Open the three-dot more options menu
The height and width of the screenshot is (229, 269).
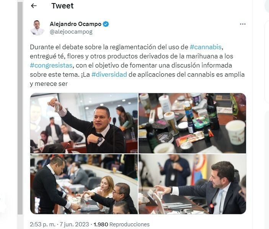(243, 24)
